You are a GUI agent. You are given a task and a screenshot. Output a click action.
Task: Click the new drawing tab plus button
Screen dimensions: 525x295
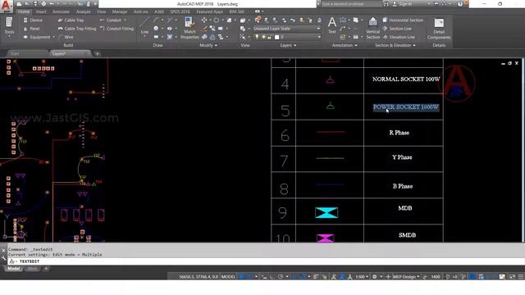tap(97, 53)
